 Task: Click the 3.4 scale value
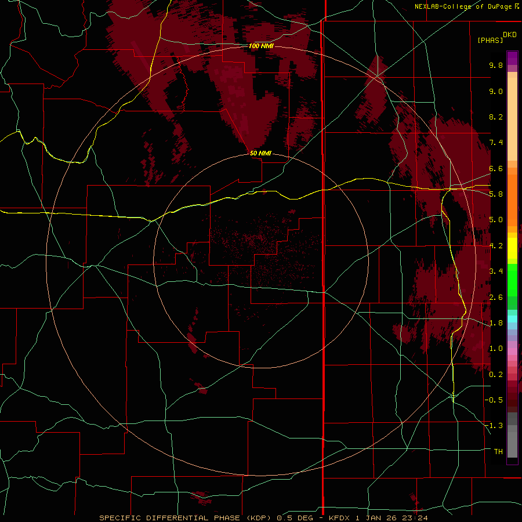(x=496, y=271)
